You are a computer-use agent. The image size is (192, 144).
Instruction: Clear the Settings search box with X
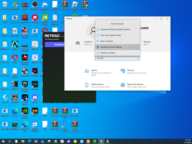[138, 58]
